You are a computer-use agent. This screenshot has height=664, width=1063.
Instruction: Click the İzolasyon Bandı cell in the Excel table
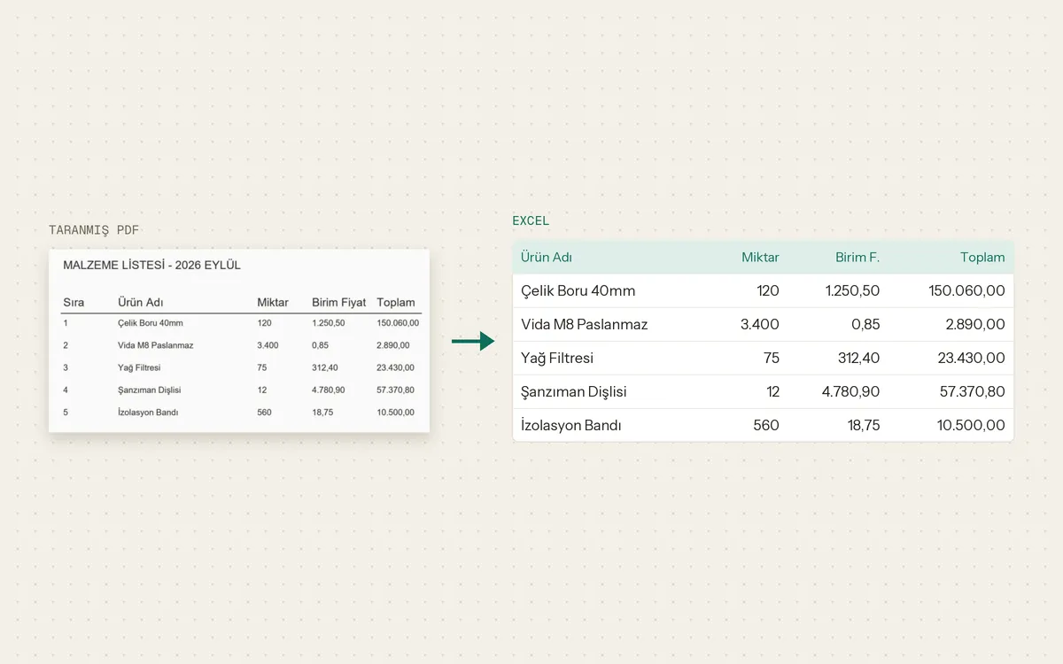point(571,425)
